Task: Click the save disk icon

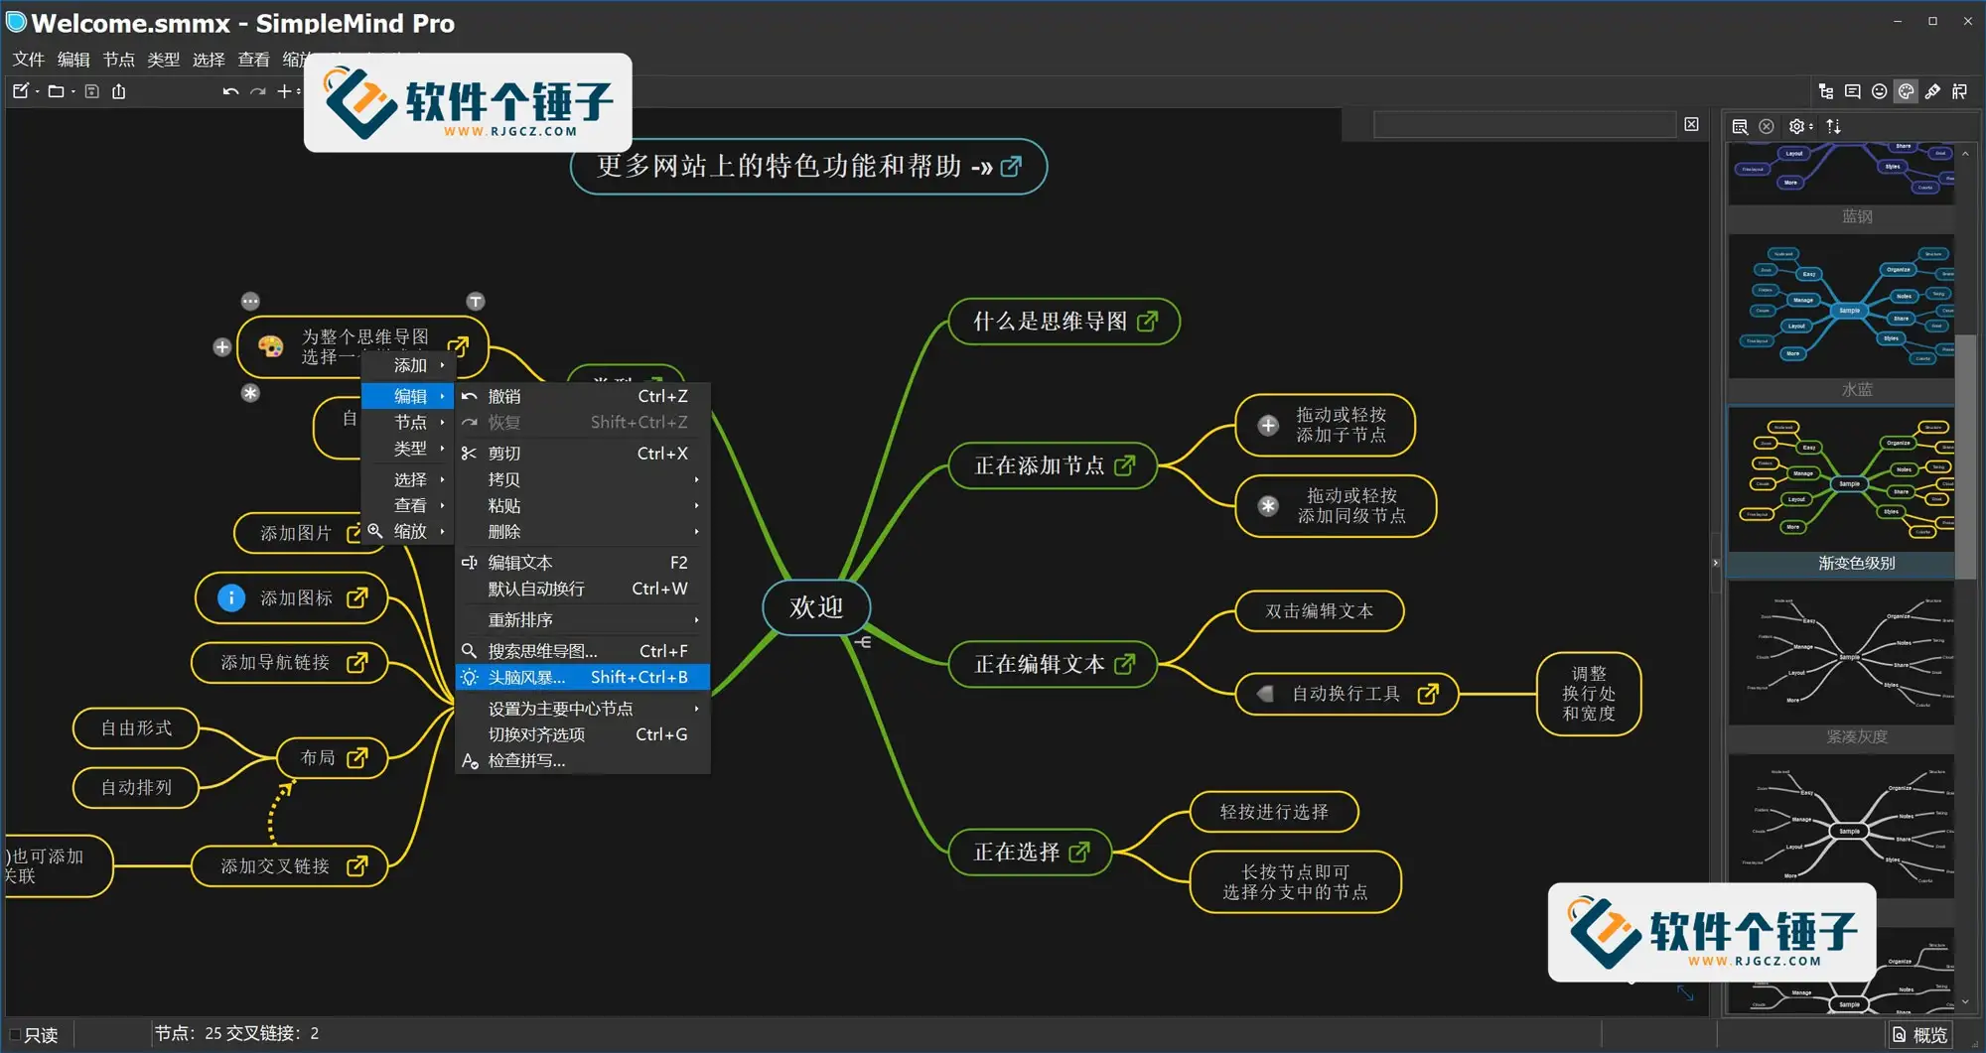Action: click(x=92, y=91)
